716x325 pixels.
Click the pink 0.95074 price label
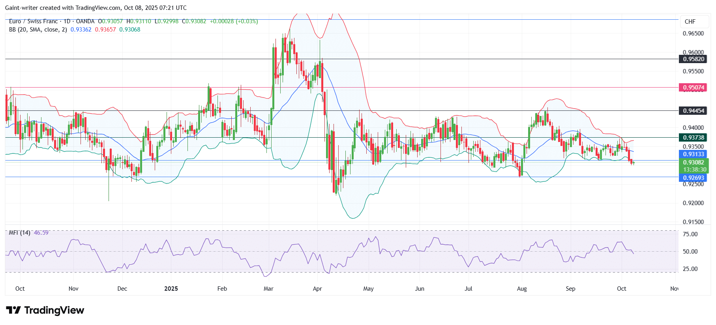694,88
